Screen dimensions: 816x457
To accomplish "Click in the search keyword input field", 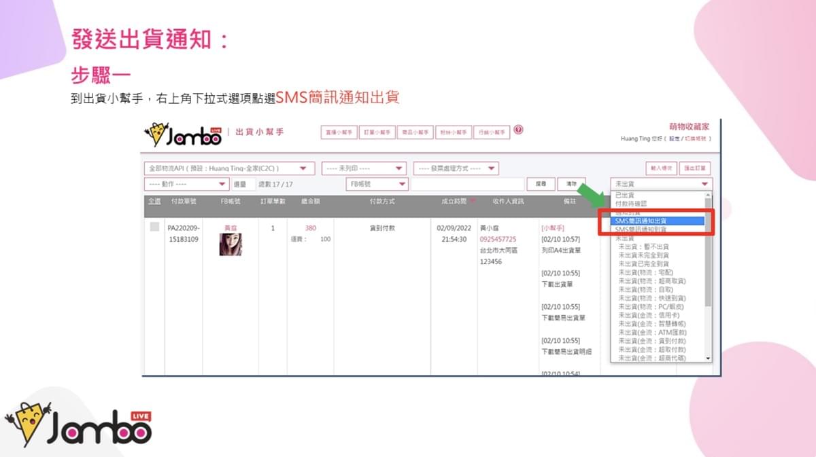I will (467, 184).
